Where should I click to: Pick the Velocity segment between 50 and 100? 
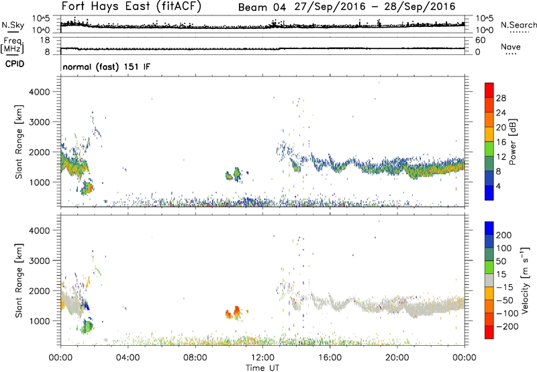click(x=489, y=254)
